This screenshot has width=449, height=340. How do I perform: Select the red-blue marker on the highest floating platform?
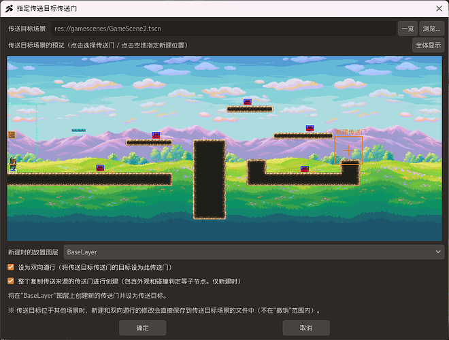248,101
